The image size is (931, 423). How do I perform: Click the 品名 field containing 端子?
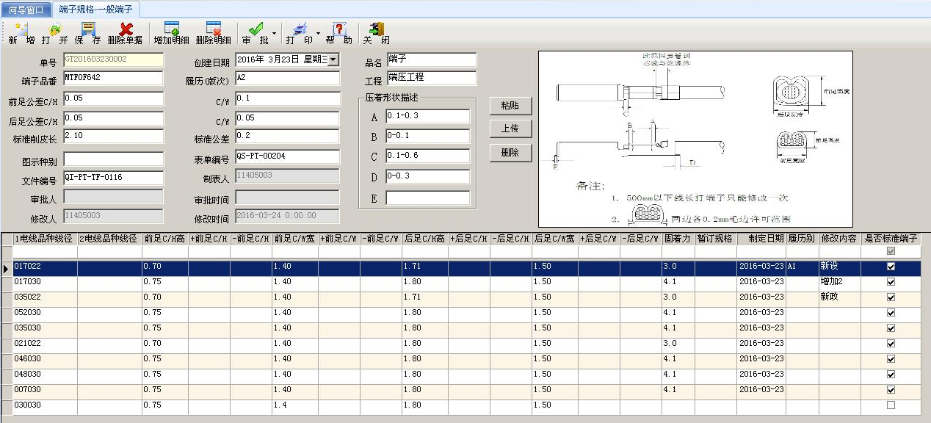(432, 59)
